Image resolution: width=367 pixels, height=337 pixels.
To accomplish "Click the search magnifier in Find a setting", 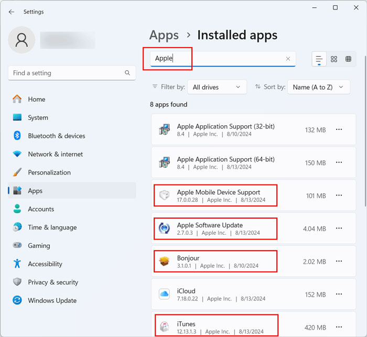I will click(127, 73).
